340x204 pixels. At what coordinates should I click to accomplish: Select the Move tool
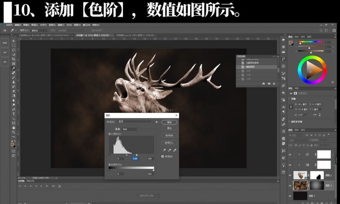14,41
